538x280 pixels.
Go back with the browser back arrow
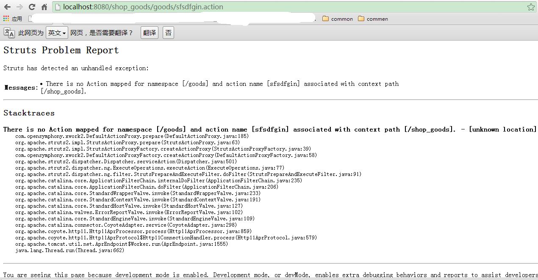point(7,7)
